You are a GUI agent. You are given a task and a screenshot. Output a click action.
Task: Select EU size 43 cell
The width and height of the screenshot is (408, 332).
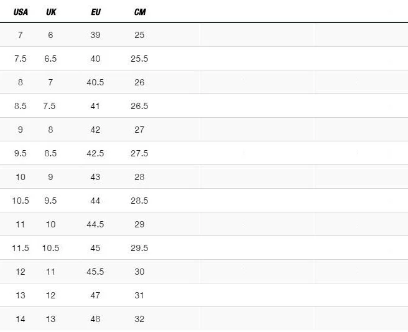pos(95,177)
